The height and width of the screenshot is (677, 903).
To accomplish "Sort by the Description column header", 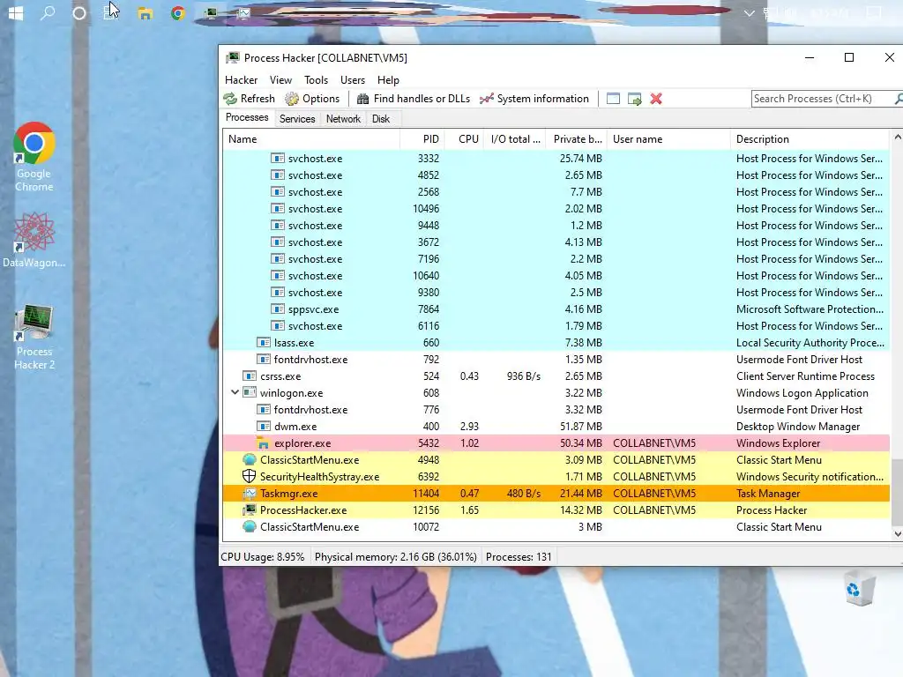I will tap(810, 139).
